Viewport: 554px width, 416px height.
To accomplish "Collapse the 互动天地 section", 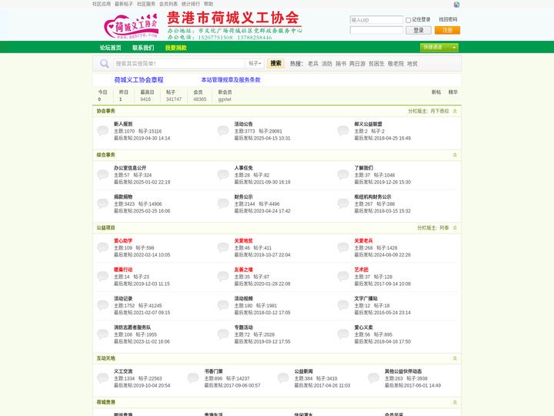I will pyautogui.click(x=455, y=358).
